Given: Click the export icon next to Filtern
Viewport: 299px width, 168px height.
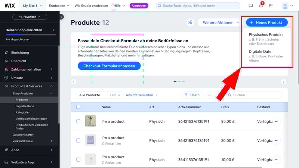Looking at the screenshot, I should pos(210,95).
